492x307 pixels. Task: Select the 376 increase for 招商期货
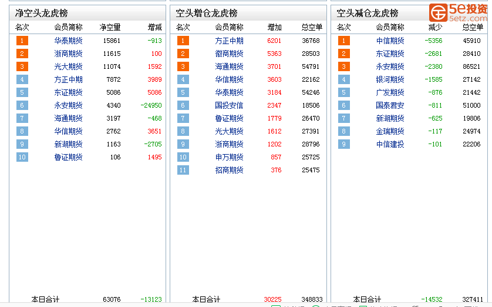pos(276,170)
